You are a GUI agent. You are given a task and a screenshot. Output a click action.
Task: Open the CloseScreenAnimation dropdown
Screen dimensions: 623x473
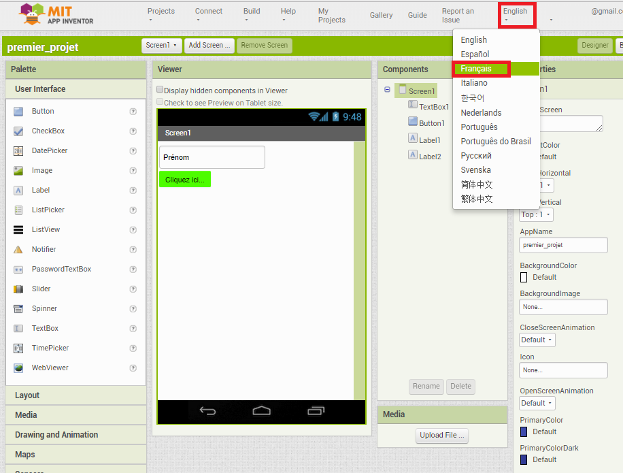(x=537, y=340)
